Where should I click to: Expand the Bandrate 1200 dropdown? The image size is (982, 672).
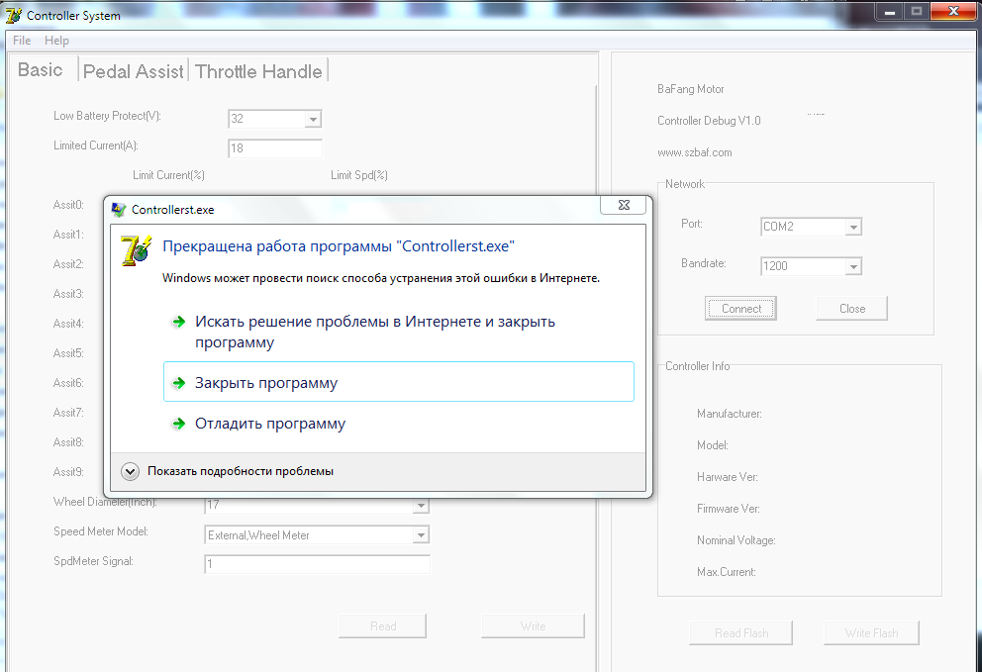853,266
